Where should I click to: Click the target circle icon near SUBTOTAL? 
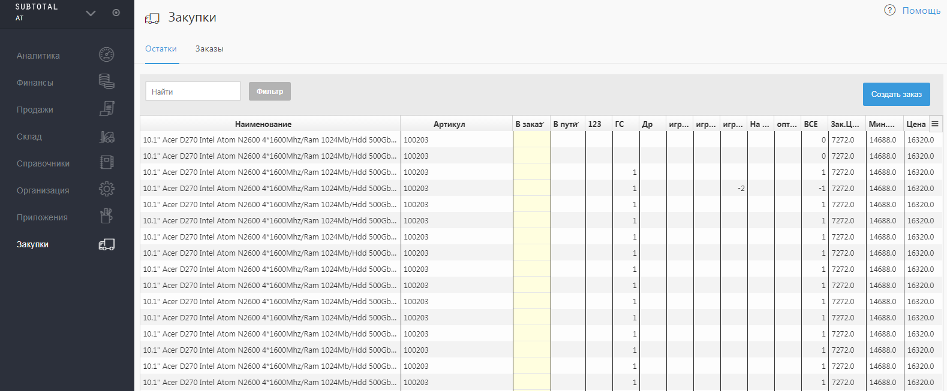tap(116, 13)
